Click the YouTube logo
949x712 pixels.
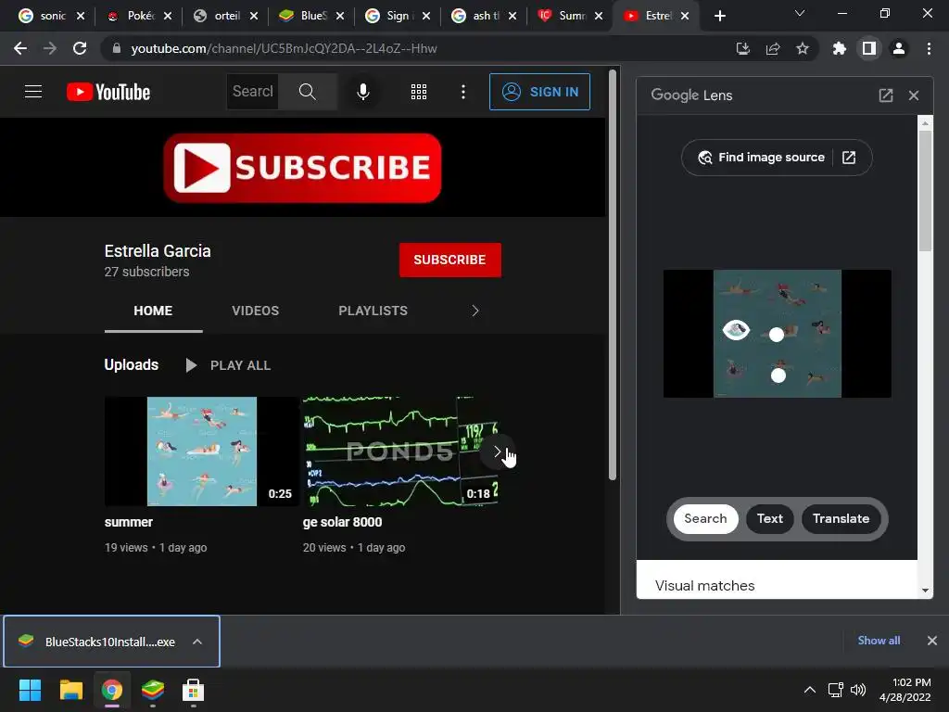pyautogui.click(x=108, y=92)
